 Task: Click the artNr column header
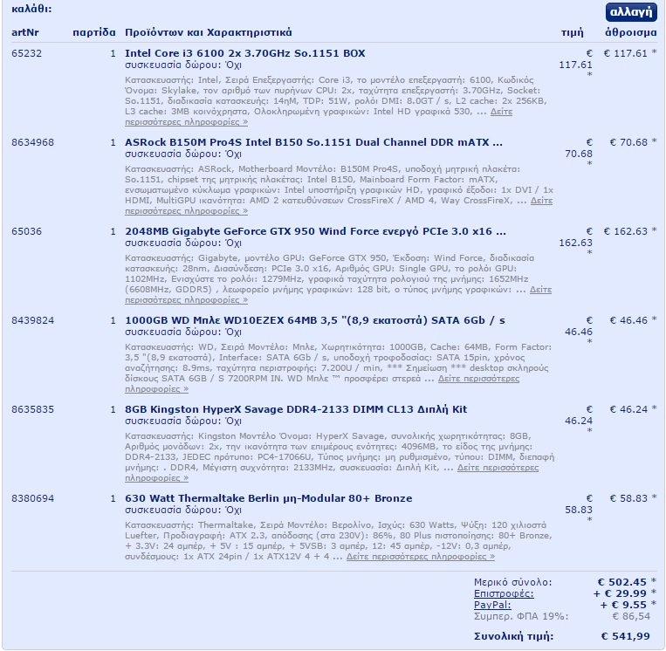coord(25,32)
